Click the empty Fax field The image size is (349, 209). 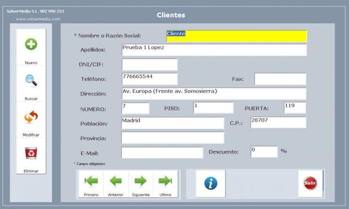280,79
